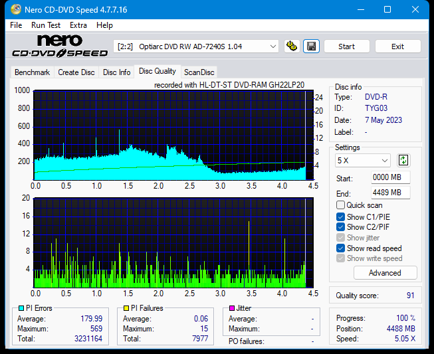Click the yellow PI Failures legend swatch
This screenshot has height=354, width=434.
tap(126, 309)
